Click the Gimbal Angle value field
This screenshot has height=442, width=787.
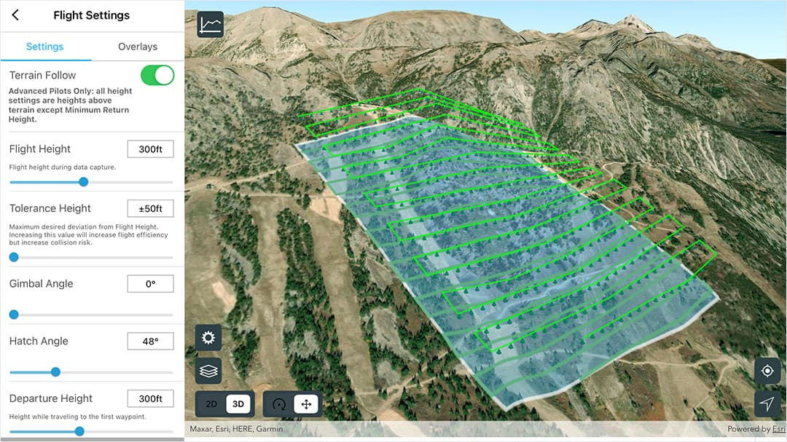point(150,283)
